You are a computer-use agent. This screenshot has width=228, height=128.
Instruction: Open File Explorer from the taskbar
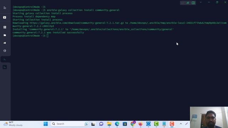[x=109, y=124]
